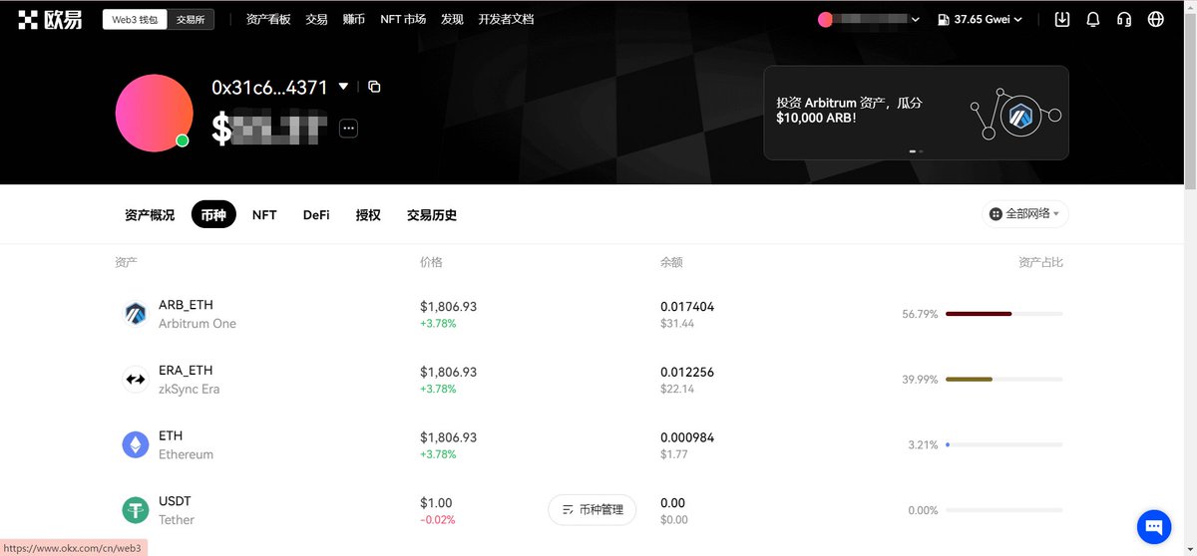Click the $31.44 value under ARB_ETH
1197x556 pixels.
677,324
